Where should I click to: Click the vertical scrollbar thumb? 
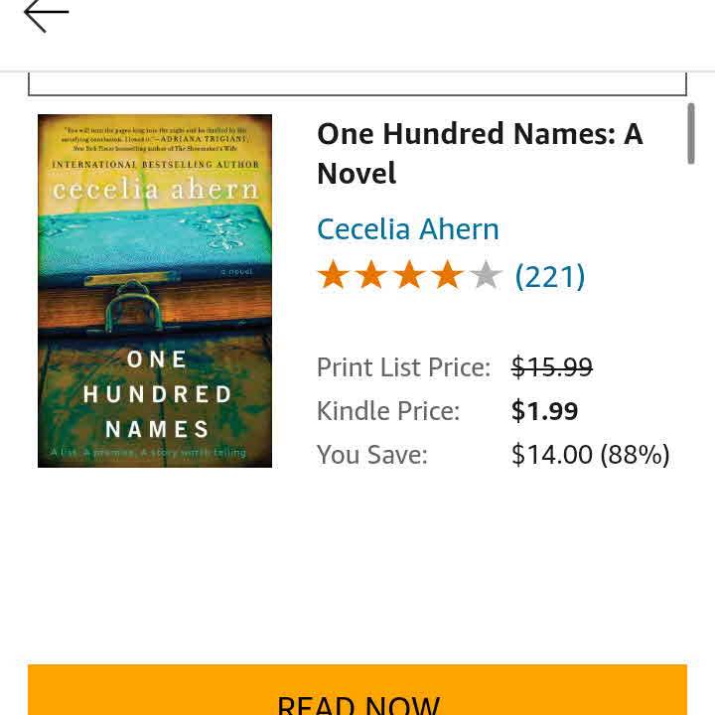tap(691, 133)
